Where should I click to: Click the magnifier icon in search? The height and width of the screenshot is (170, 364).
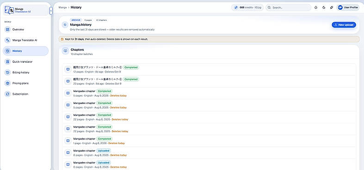point(269,7)
